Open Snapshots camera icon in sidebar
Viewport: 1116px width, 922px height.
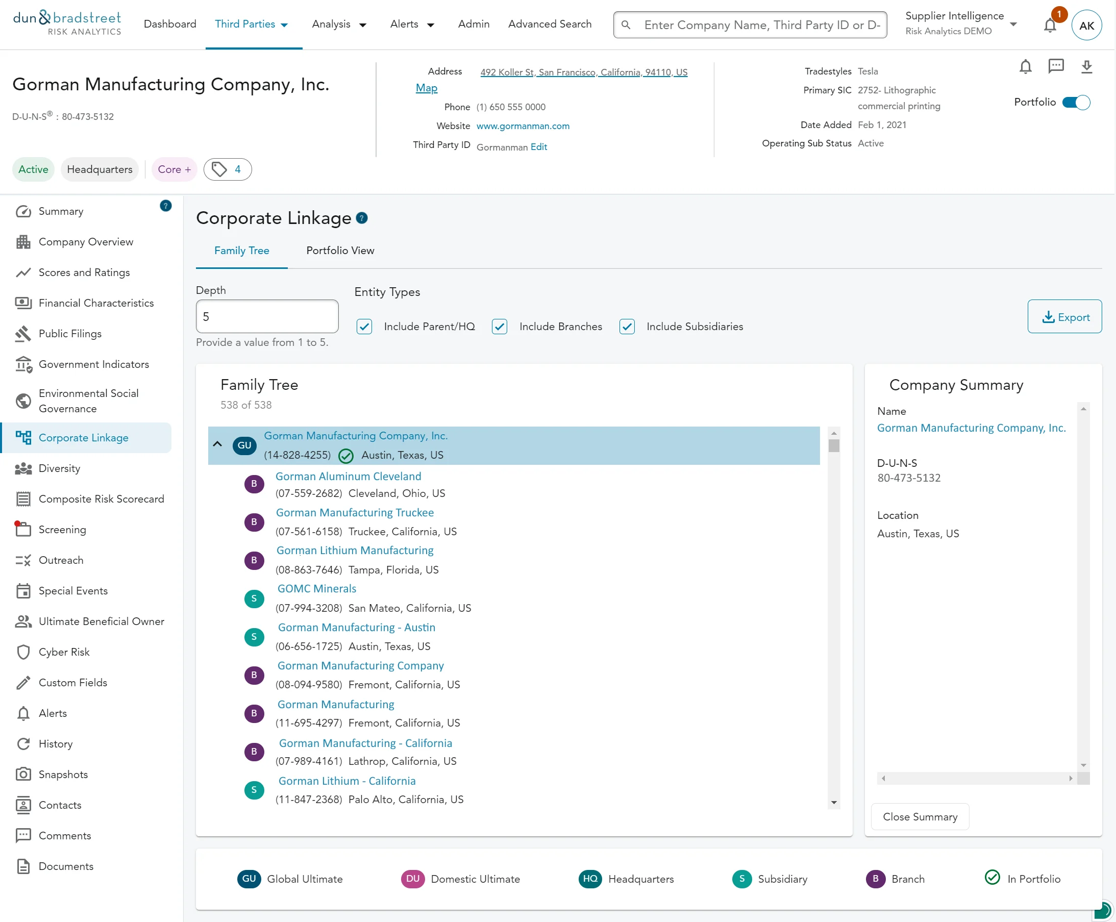tap(23, 774)
